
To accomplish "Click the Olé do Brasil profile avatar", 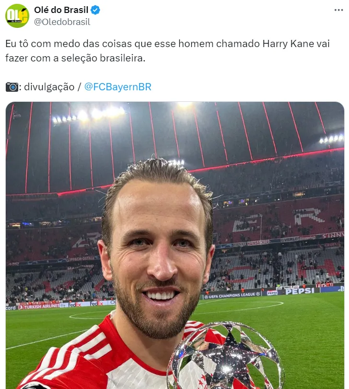I will point(17,16).
